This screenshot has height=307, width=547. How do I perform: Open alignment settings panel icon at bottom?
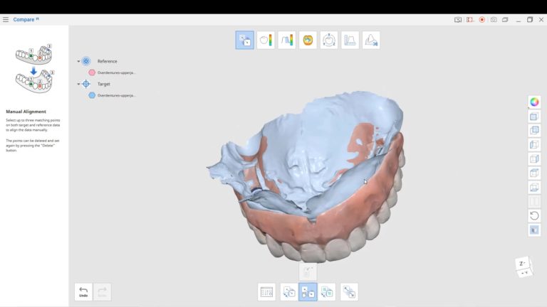[266, 292]
